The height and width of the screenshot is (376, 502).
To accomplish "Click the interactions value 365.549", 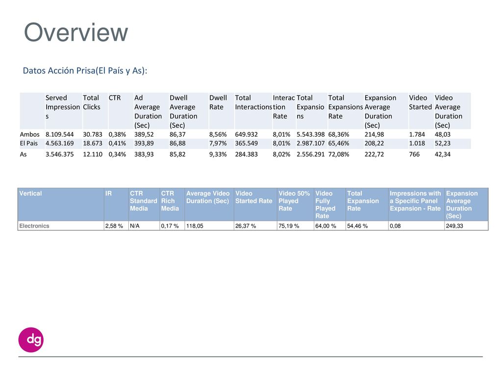I will click(246, 143).
